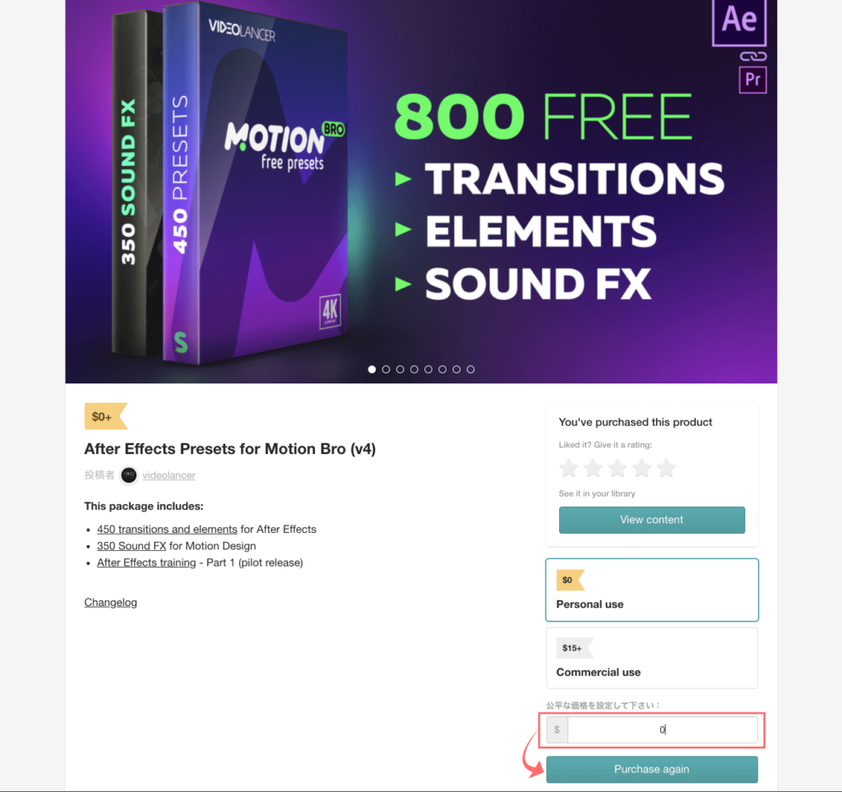Open the videolancer author link

tap(169, 475)
